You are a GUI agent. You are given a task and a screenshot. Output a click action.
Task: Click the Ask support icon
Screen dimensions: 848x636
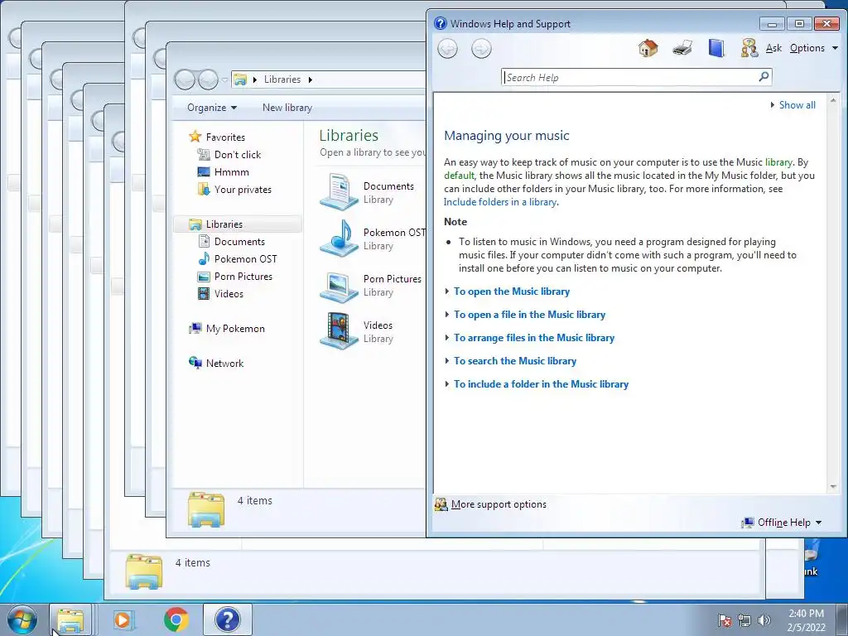pos(749,48)
